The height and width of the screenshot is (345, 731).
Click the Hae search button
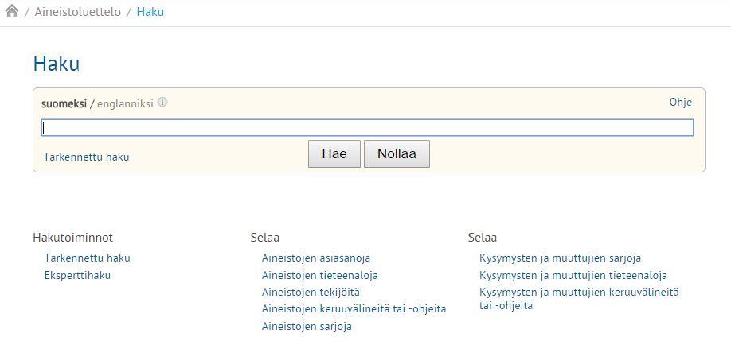pos(334,153)
